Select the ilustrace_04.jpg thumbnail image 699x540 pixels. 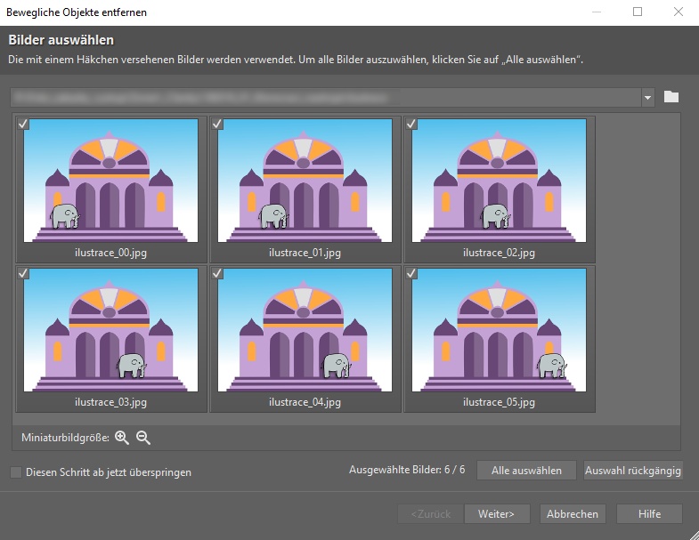coord(305,330)
